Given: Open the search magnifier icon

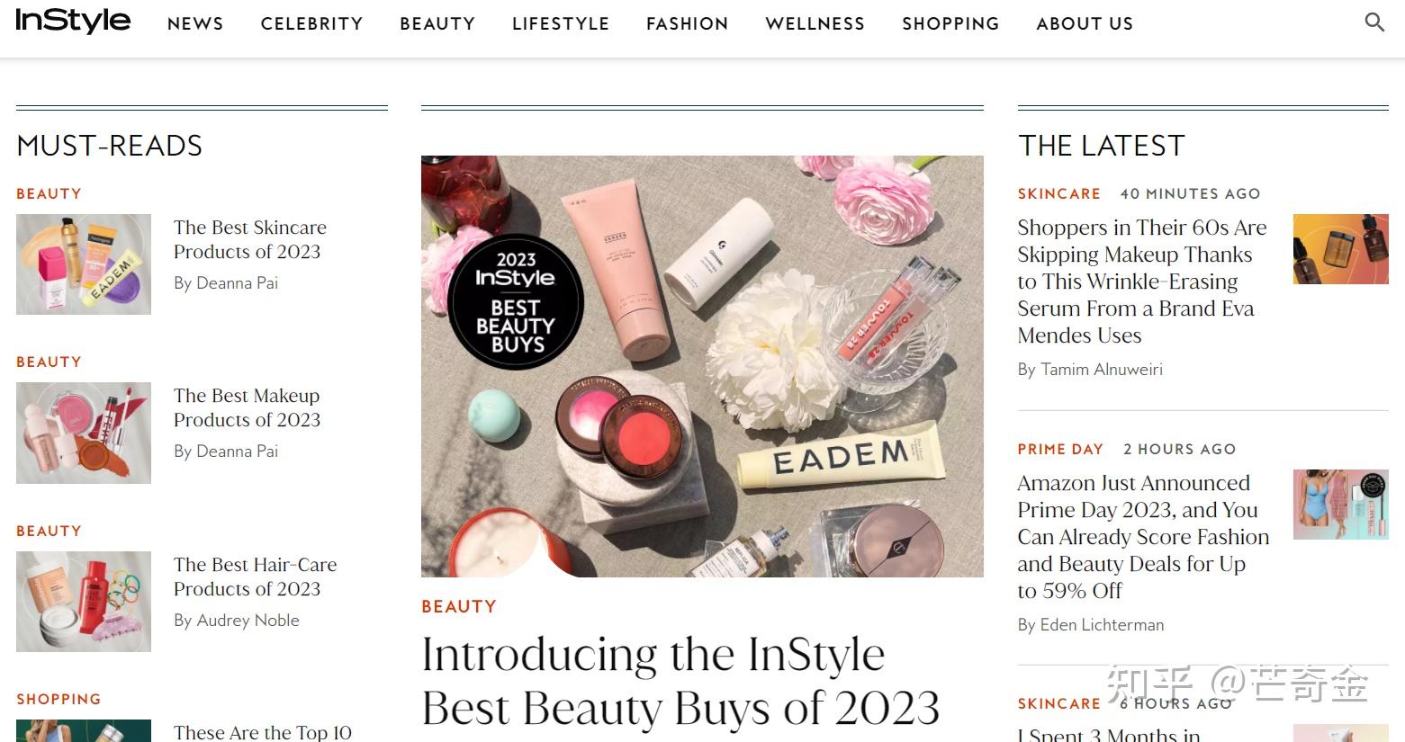Looking at the screenshot, I should click(x=1373, y=22).
